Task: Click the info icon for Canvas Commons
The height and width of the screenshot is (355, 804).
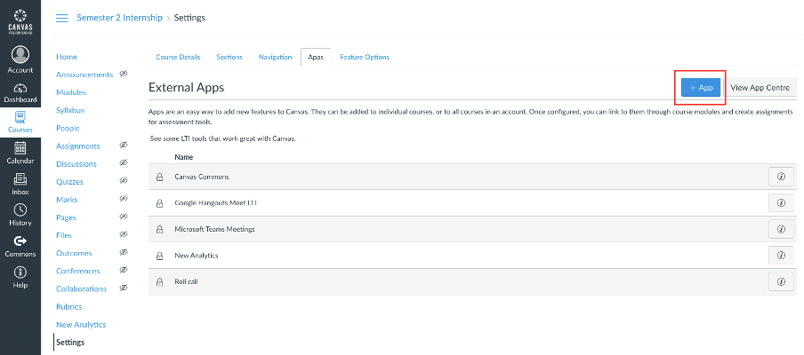Action: (780, 176)
